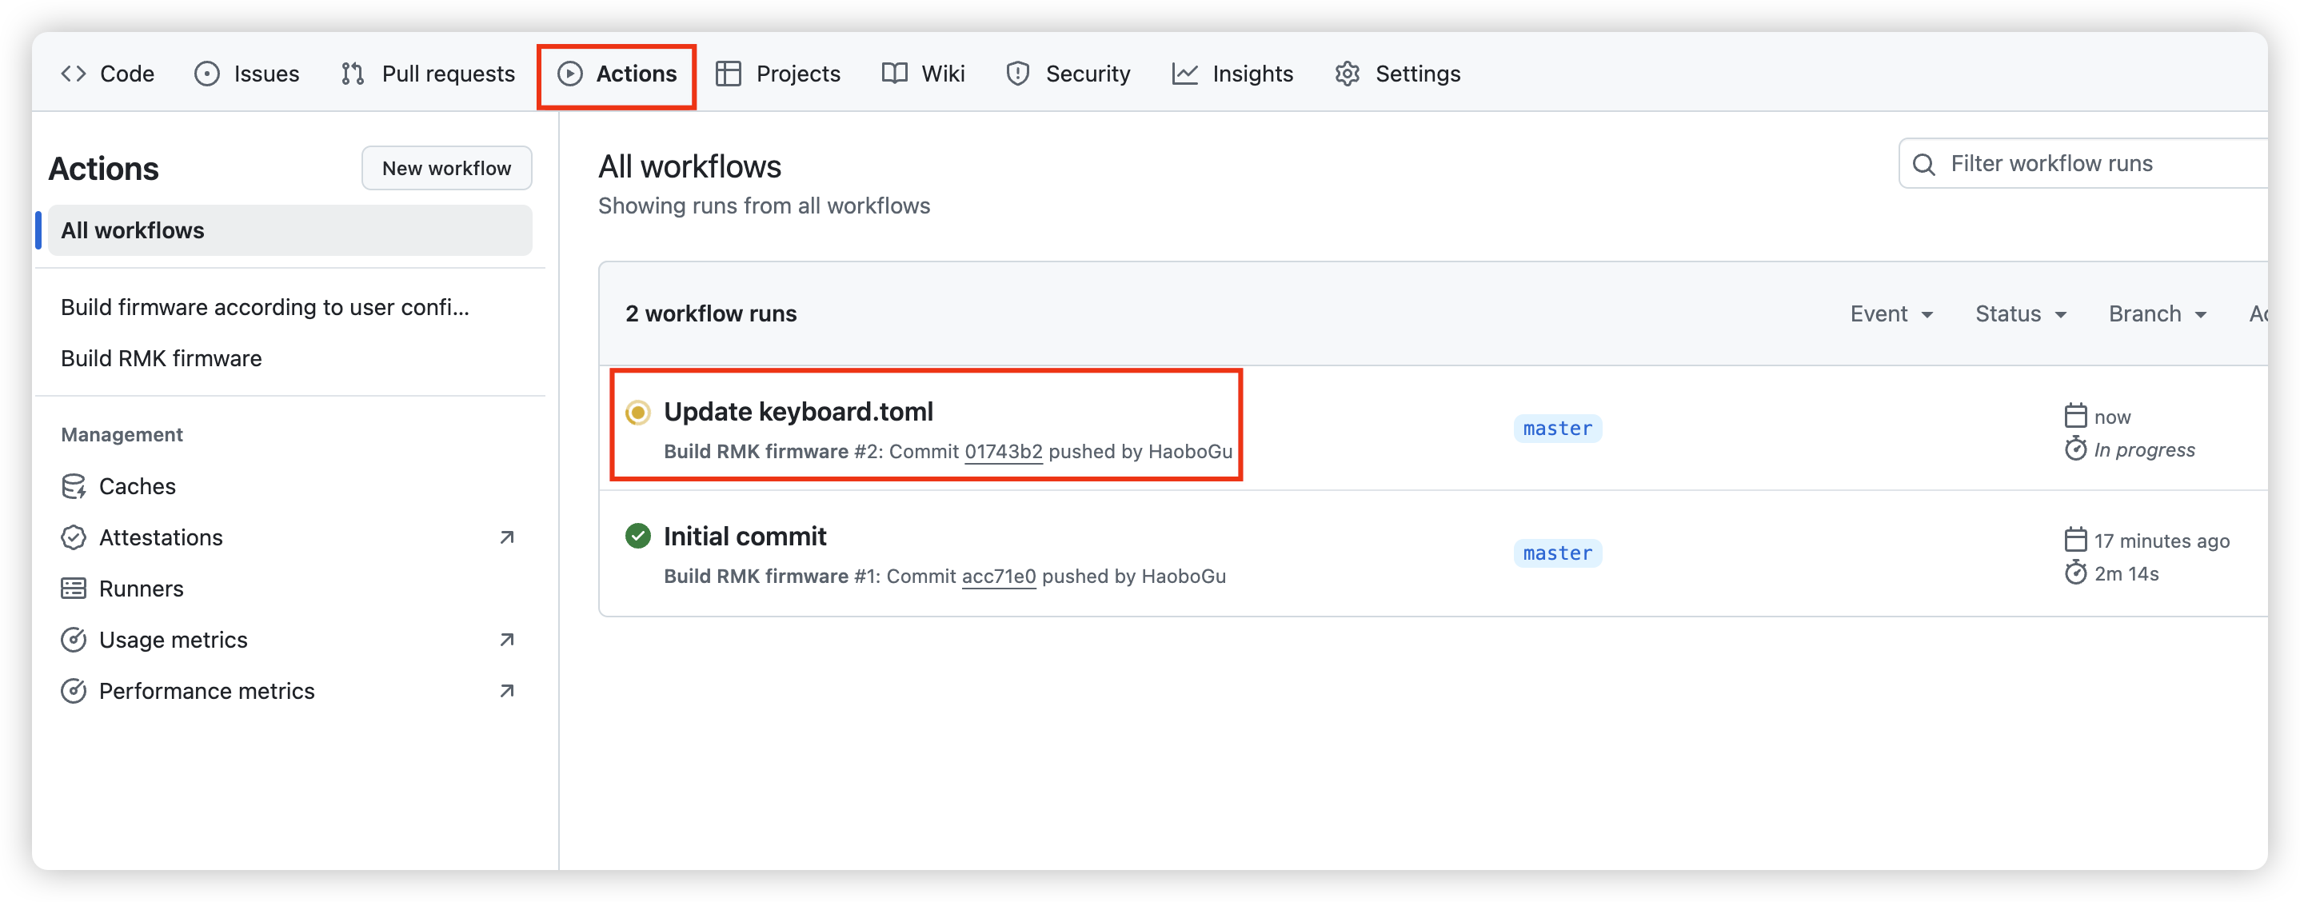Click the search magnifier icon
The height and width of the screenshot is (902, 2300).
click(1924, 164)
